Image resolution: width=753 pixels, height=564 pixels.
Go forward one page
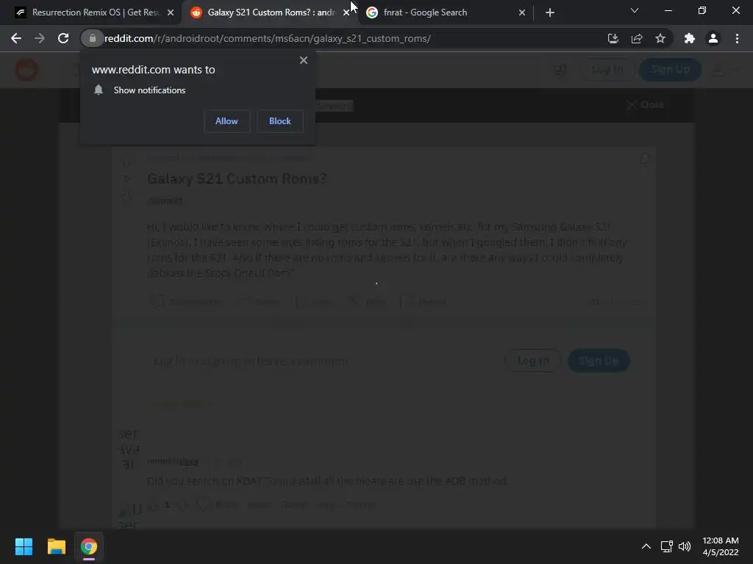40,38
